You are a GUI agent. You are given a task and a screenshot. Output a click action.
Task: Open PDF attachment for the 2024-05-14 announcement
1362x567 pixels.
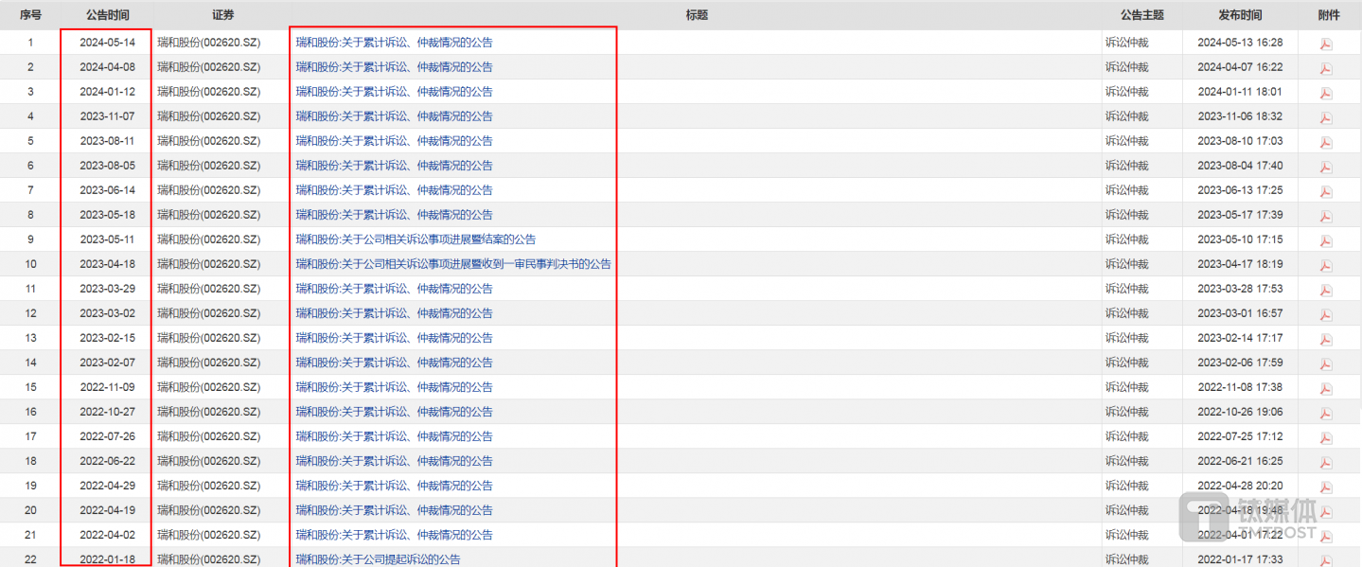(1326, 44)
